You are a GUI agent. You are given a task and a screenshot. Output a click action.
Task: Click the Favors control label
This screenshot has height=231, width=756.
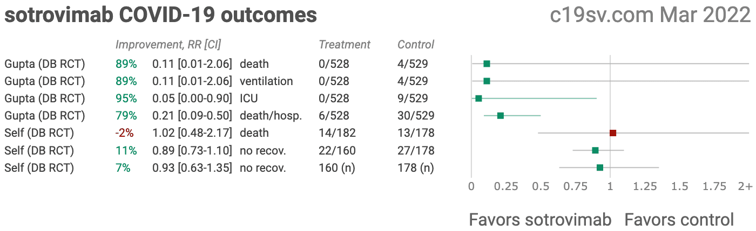(679, 220)
